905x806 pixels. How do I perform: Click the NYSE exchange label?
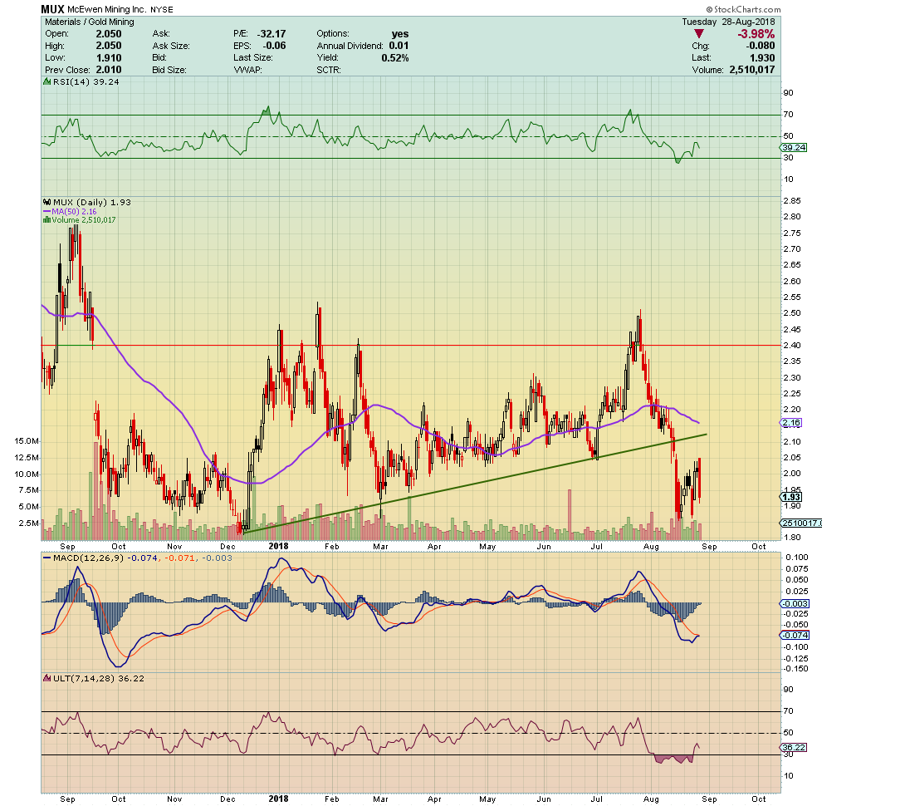pyautogui.click(x=162, y=10)
